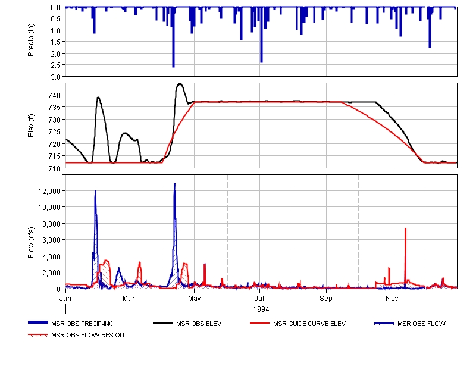Click the Jan label on the time axis
476x373 pixels.
tap(65, 297)
